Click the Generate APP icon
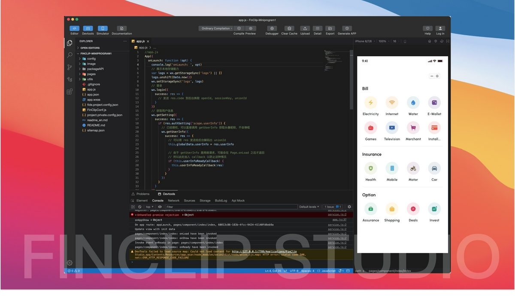Screen dimensions: 515x299 (346, 28)
